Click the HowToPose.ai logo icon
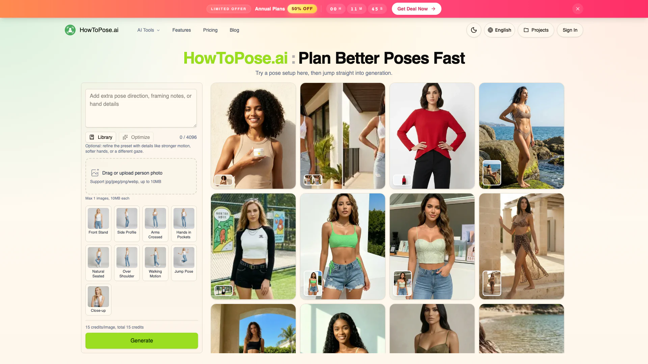 [70, 30]
